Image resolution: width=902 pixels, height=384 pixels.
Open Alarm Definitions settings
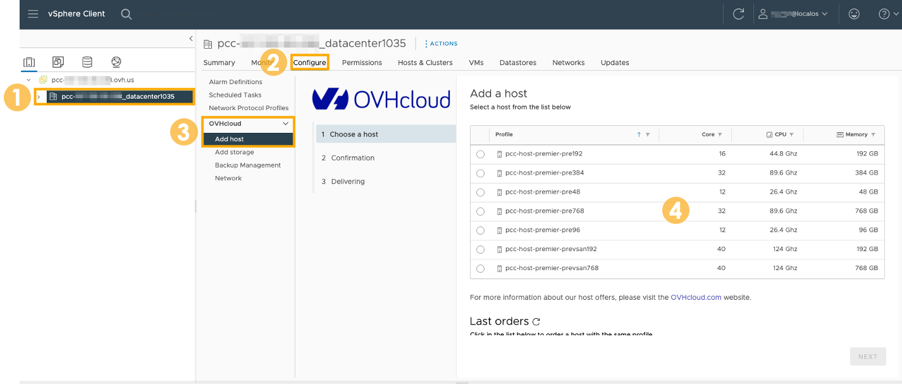[235, 82]
